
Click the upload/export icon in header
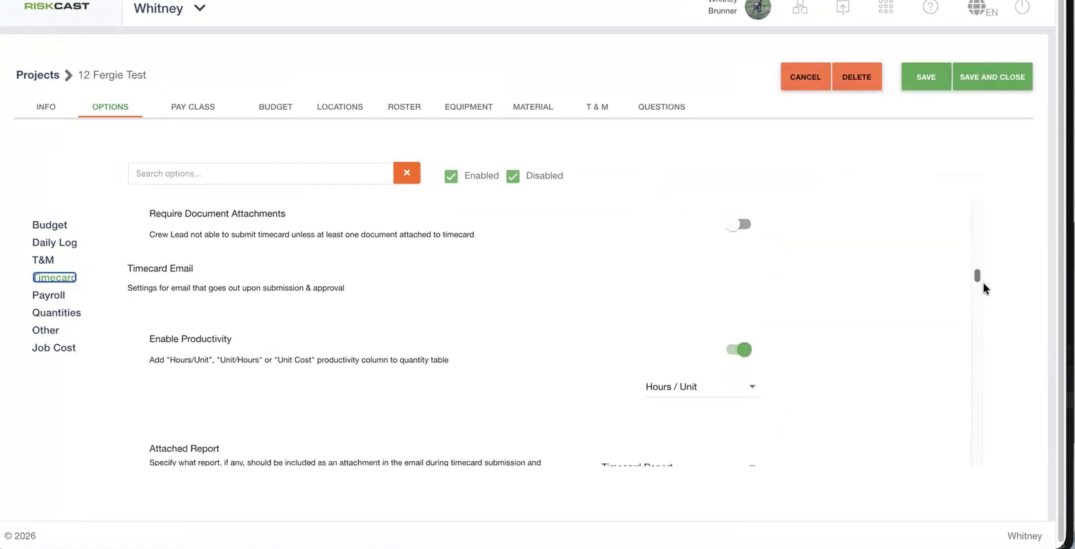[842, 8]
